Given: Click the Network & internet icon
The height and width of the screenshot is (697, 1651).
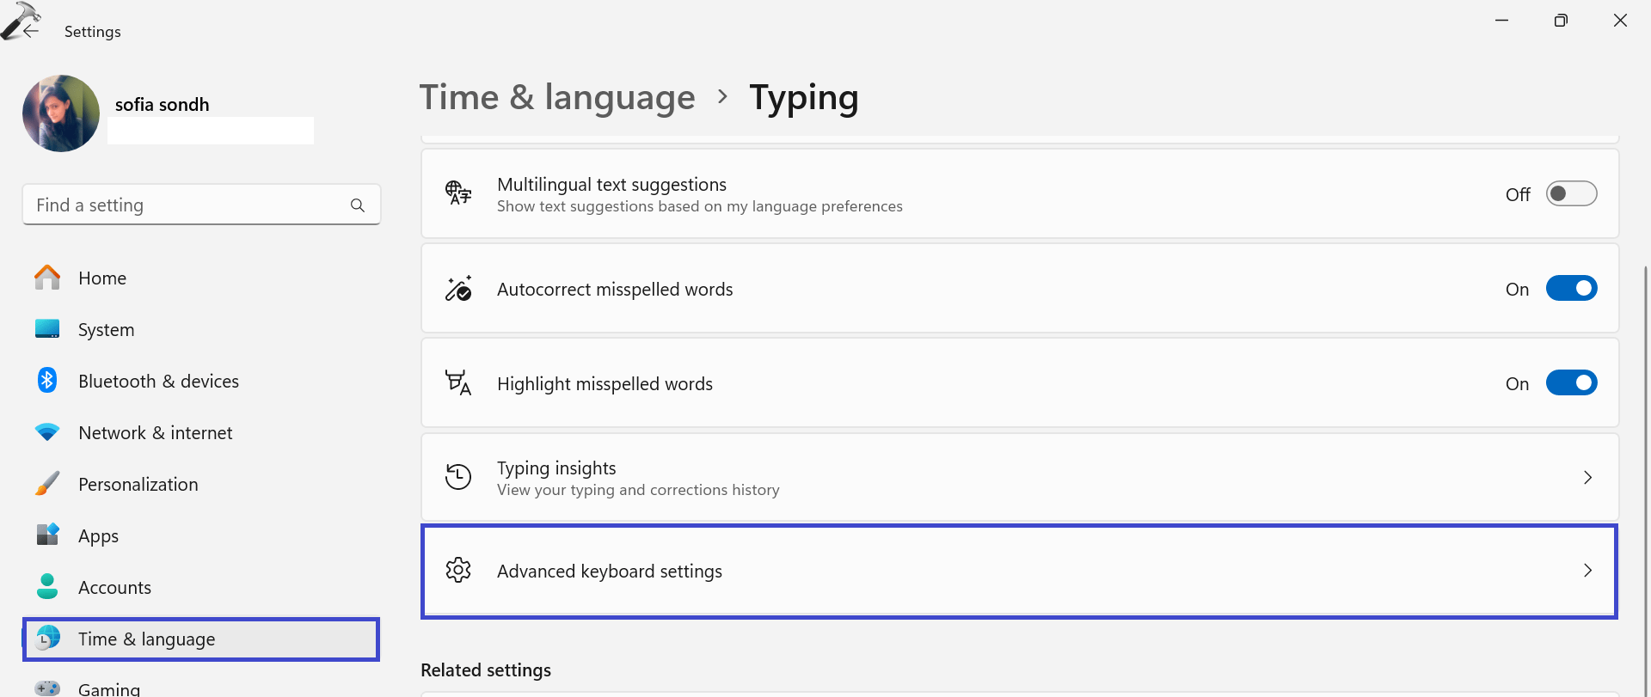Looking at the screenshot, I should pos(47,432).
